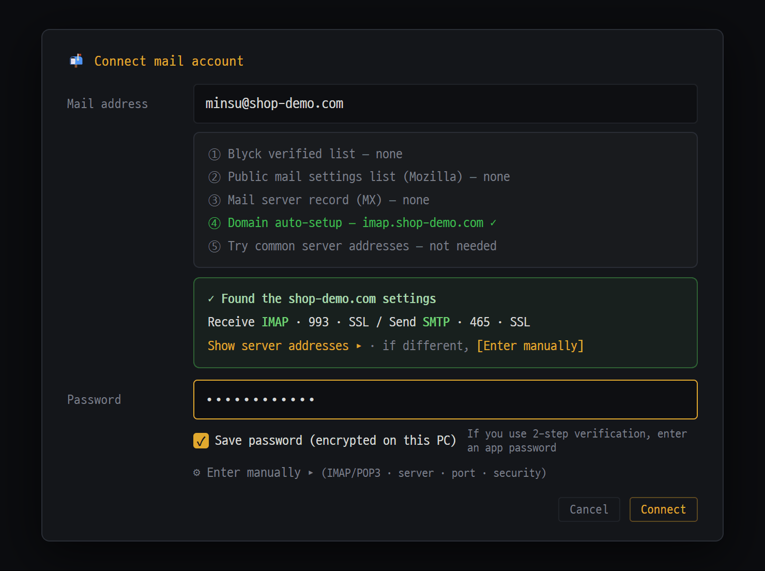Screen dimensions: 765x571
Task: Click the circled 3 Mail server record icon
Action: pos(215,201)
